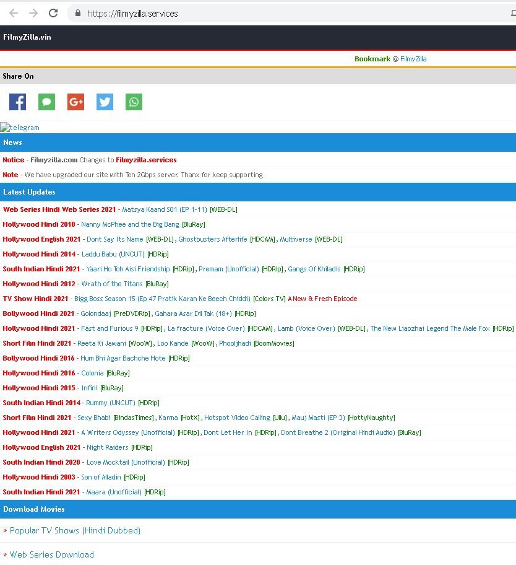Open Loo Kande link
Screen dimensions: 516x565
click(x=173, y=343)
